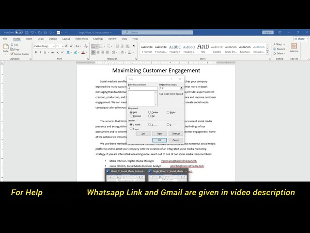Open the Select dropdown in Editing
Viewport: 310px width, 233px height.
[279, 53]
